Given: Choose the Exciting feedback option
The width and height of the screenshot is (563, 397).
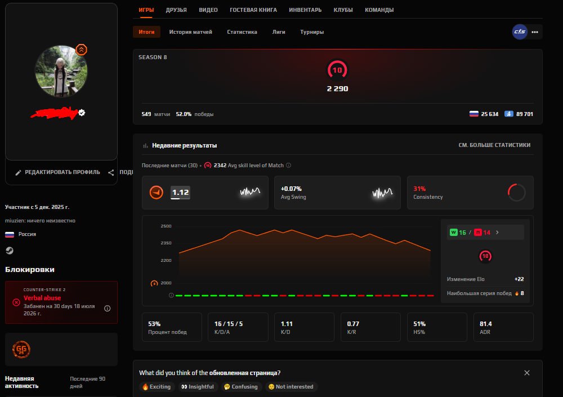Looking at the screenshot, I should (x=157, y=386).
